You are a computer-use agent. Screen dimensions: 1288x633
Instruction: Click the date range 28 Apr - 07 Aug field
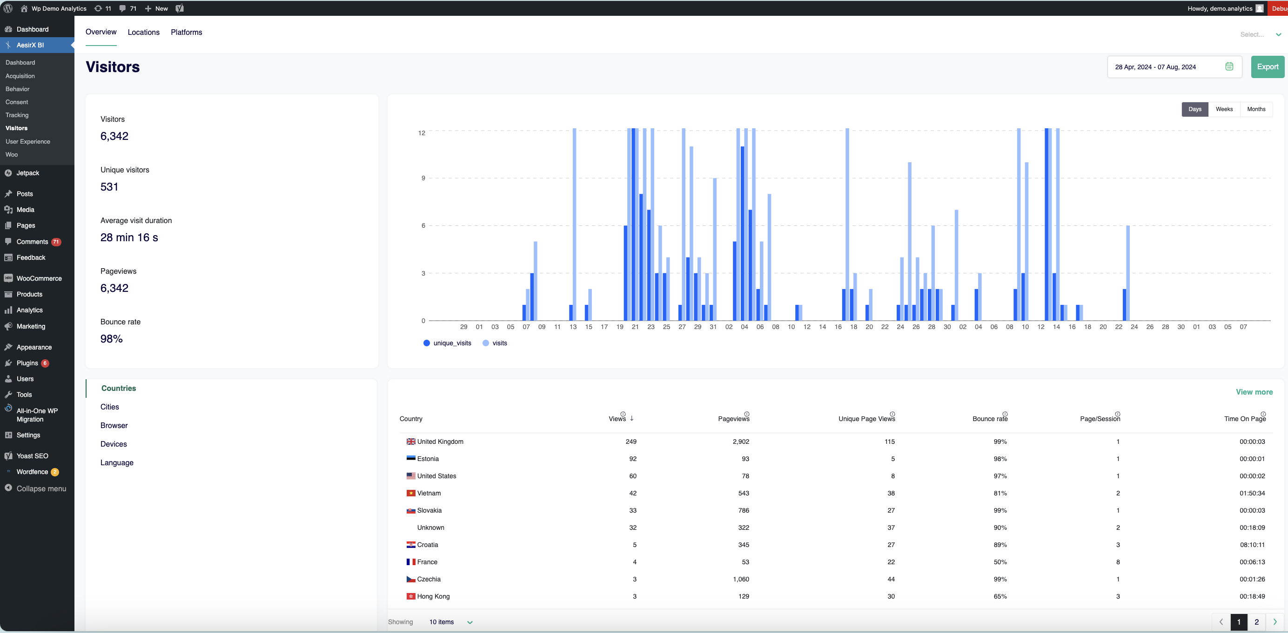[1174, 67]
